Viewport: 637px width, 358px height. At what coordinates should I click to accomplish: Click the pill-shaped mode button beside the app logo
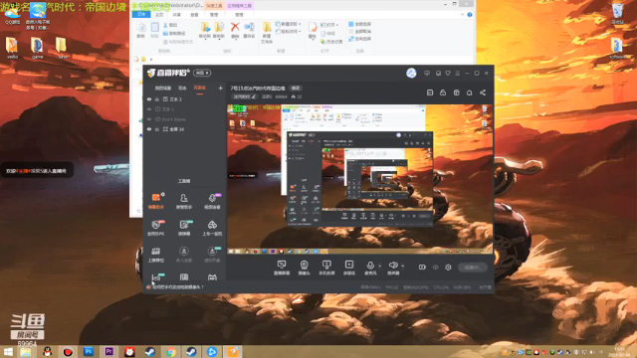coord(202,73)
